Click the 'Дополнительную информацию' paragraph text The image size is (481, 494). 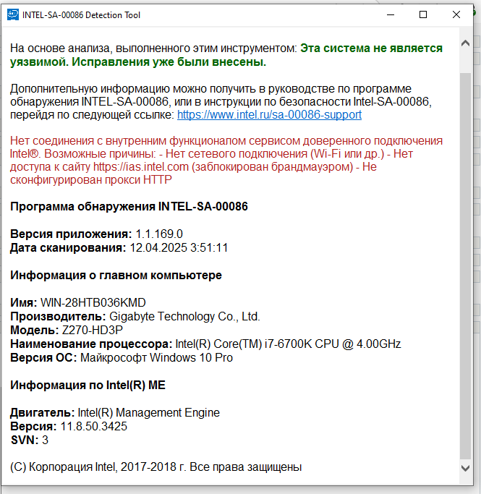[221, 101]
